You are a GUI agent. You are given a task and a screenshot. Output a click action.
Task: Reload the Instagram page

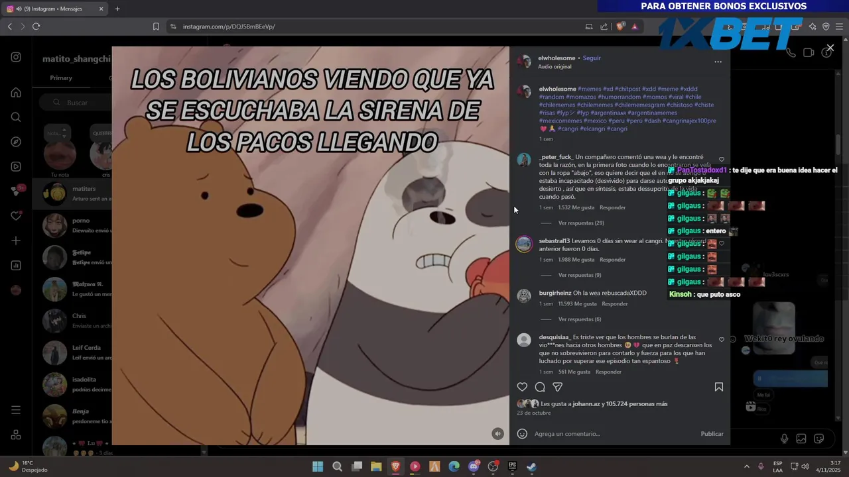click(36, 26)
